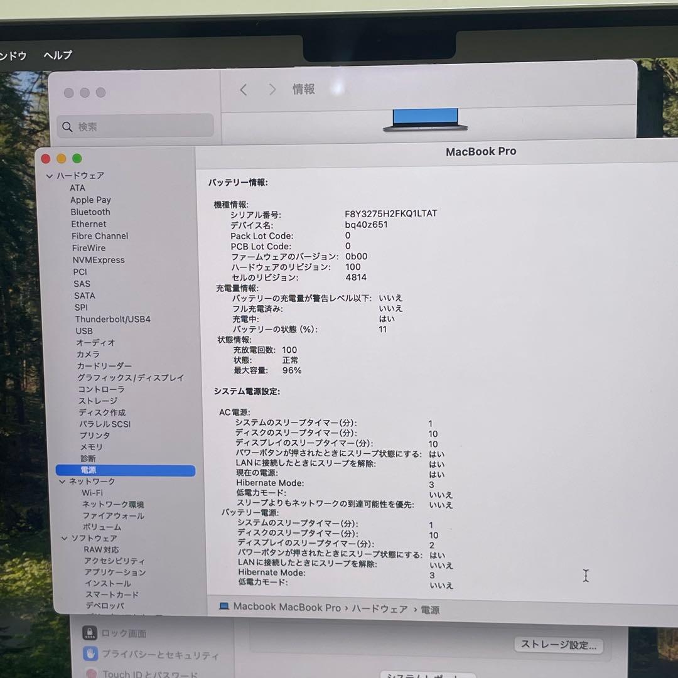678x678 pixels.
Task: Collapse the ネットワーク section triangle
Action: click(x=62, y=482)
